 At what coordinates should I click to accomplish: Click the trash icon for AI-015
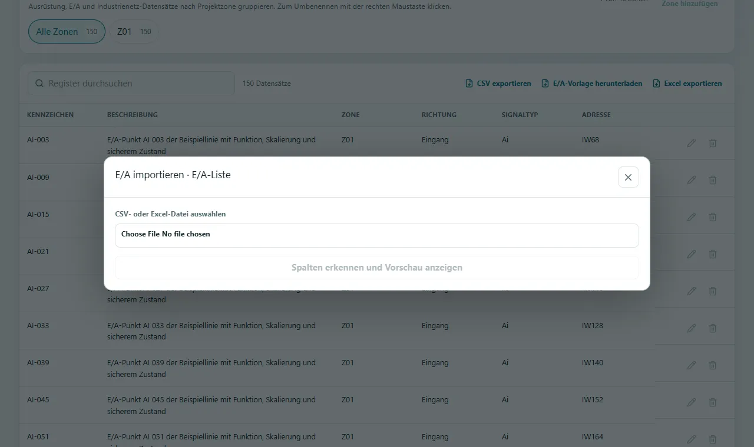[713, 217]
